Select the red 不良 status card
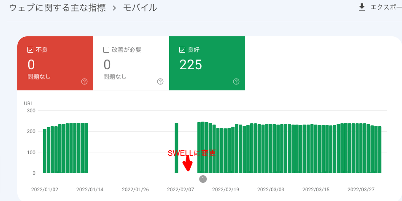Screen dimensions: 402x201 (55, 63)
